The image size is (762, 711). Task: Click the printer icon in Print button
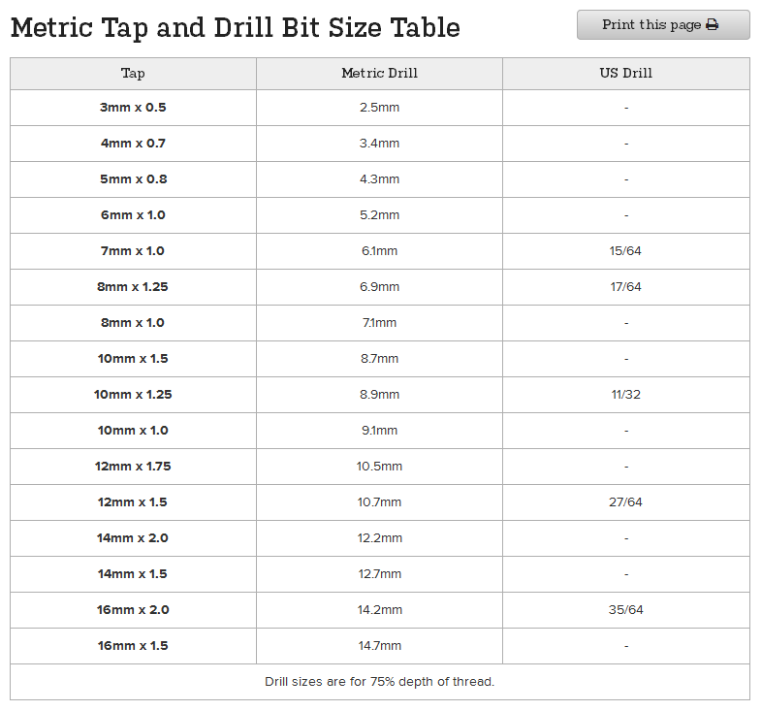pyautogui.click(x=712, y=24)
